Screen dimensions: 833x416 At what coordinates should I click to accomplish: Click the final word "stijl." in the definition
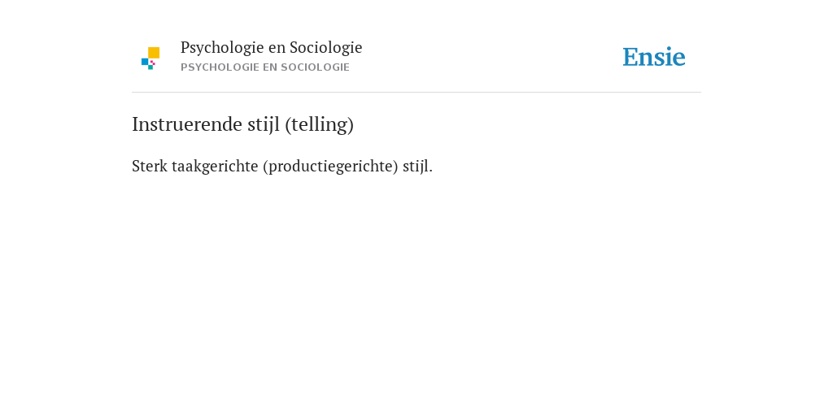tap(417, 167)
